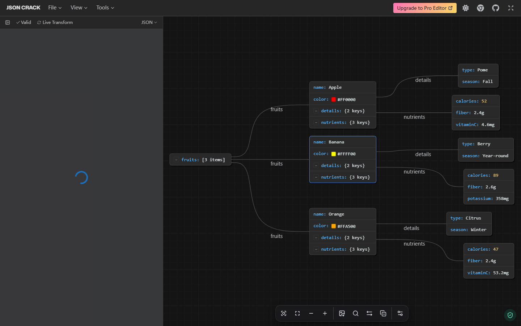Select the name: Apple row
This screenshot has height=326, width=521.
pos(343,87)
